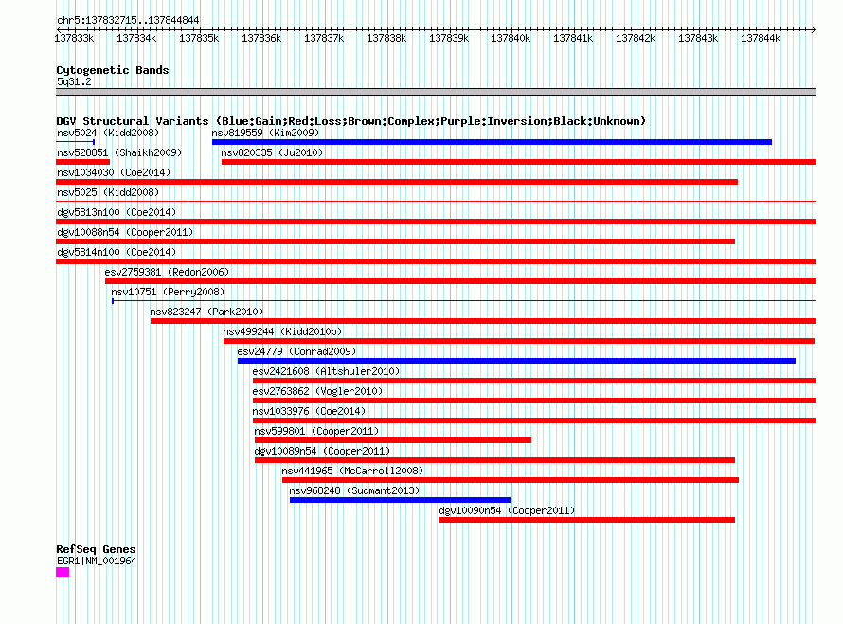Image resolution: width=843 pixels, height=624 pixels.
Task: Click the esv24779 blue gain bar
Action: click(x=516, y=361)
